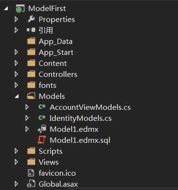This screenshot has width=178, height=190.
Task: Click the App_Data folder icon
Action: [x=31, y=41]
